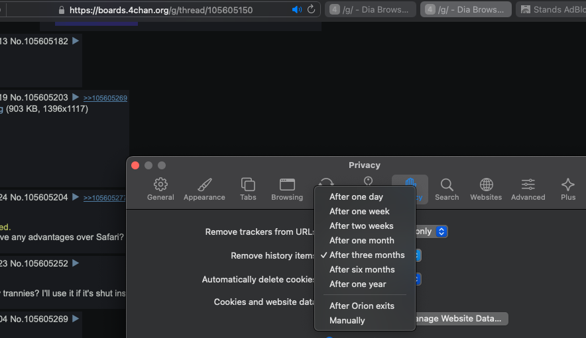586x338 pixels.
Task: Open the Advanced preferences pane
Action: (528, 189)
